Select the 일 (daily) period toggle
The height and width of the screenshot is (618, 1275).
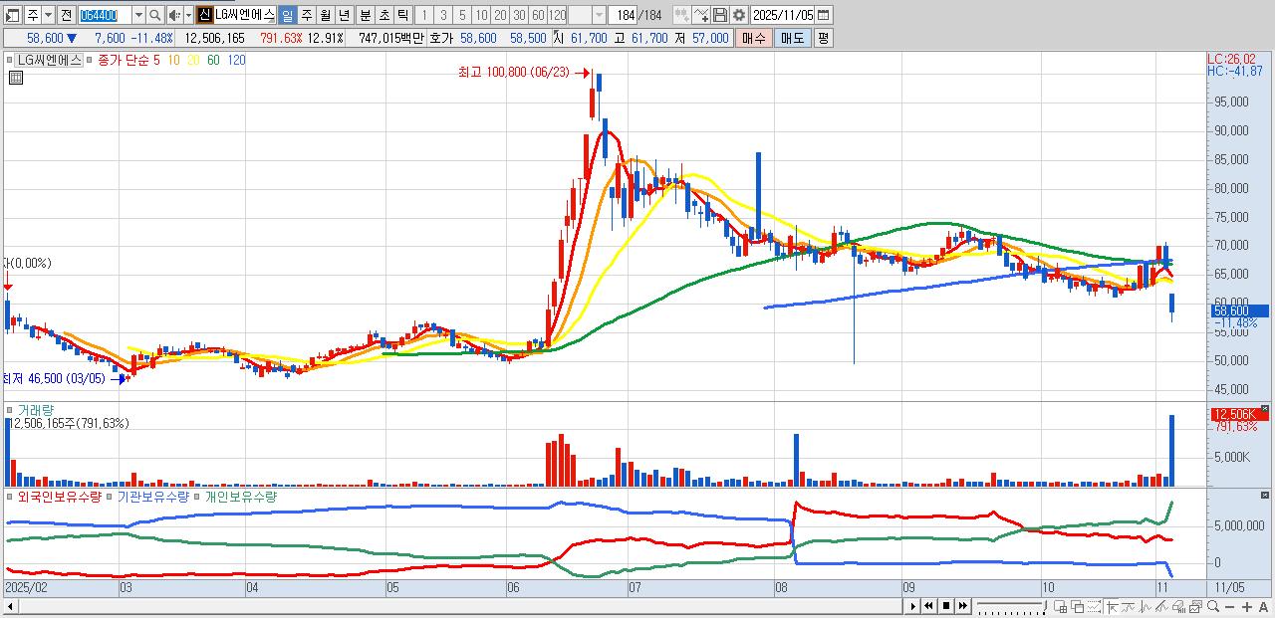(287, 15)
